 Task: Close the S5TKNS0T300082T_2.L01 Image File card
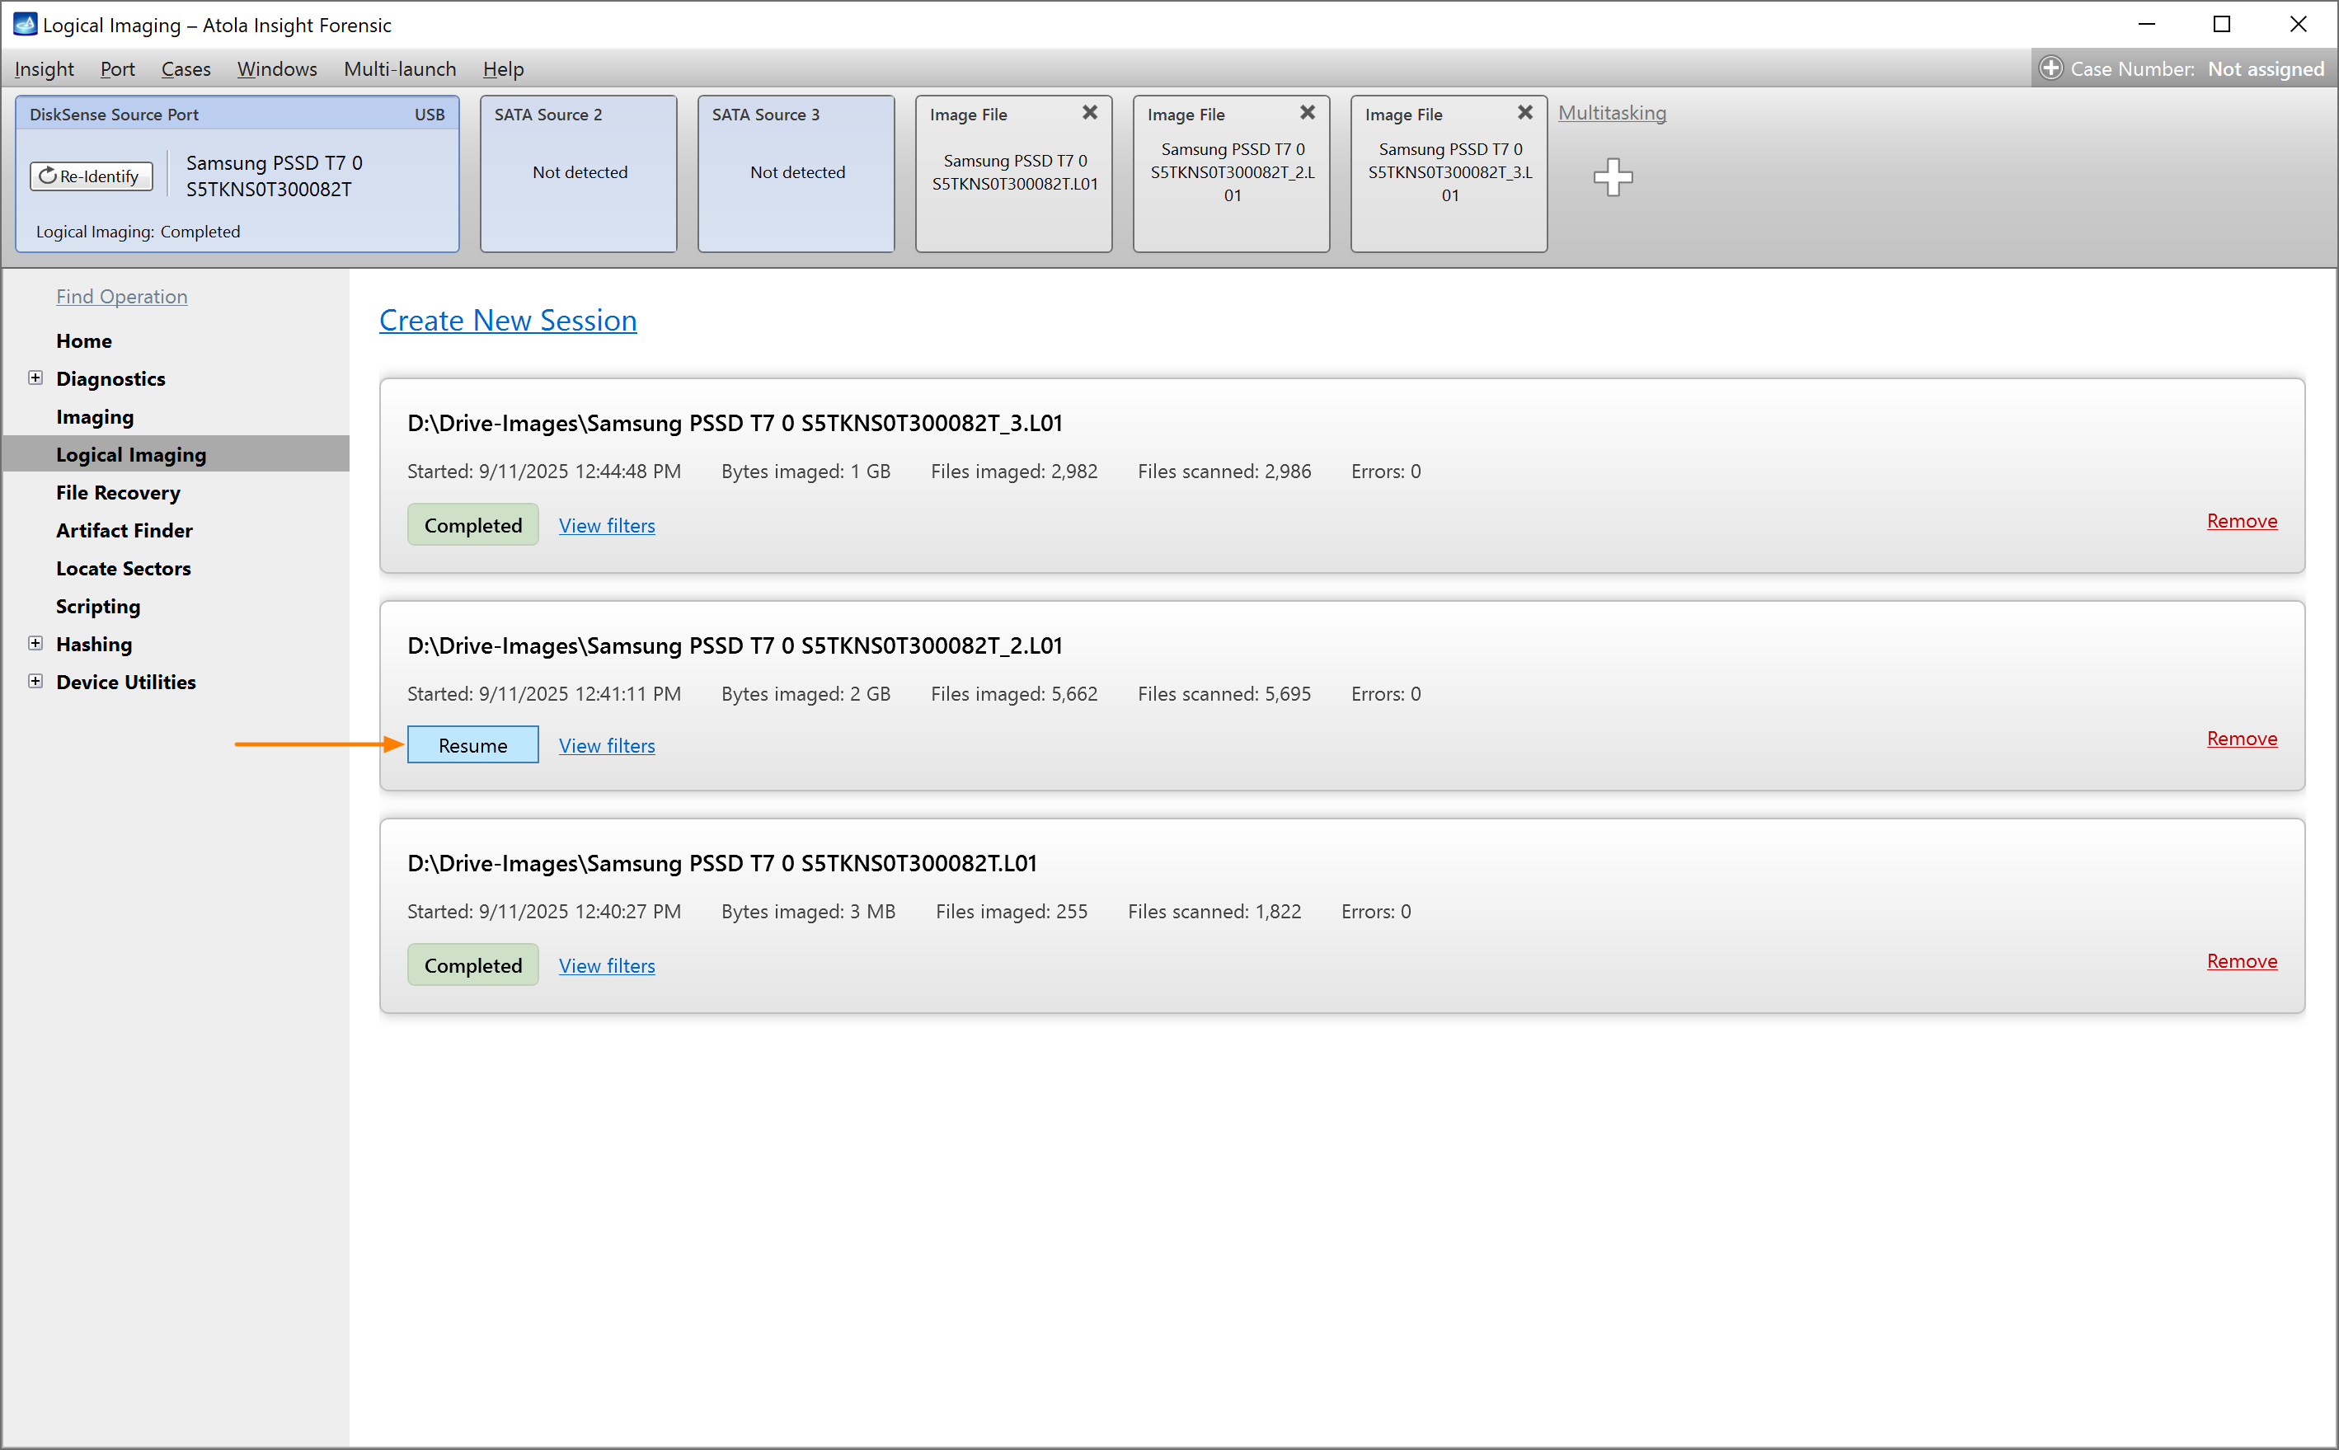point(1307,113)
